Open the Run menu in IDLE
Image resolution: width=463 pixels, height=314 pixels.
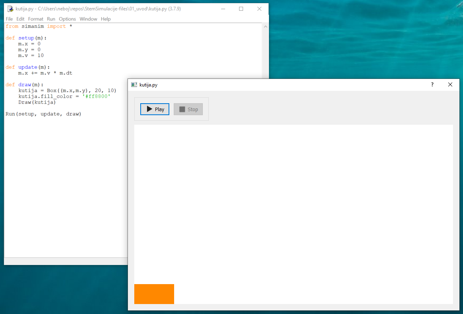pos(51,19)
